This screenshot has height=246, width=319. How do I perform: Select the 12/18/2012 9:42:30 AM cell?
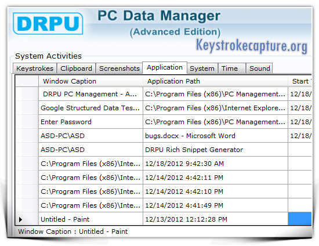coord(215,164)
